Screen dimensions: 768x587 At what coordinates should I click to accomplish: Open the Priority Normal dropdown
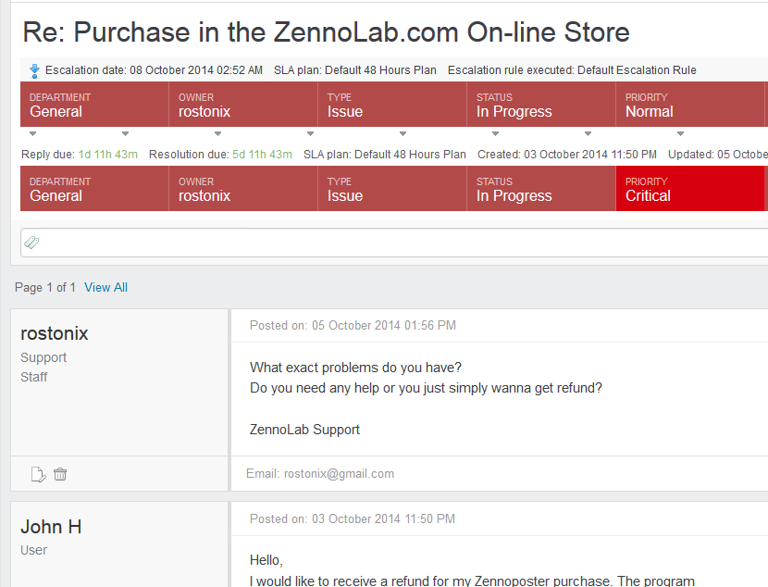click(x=690, y=105)
